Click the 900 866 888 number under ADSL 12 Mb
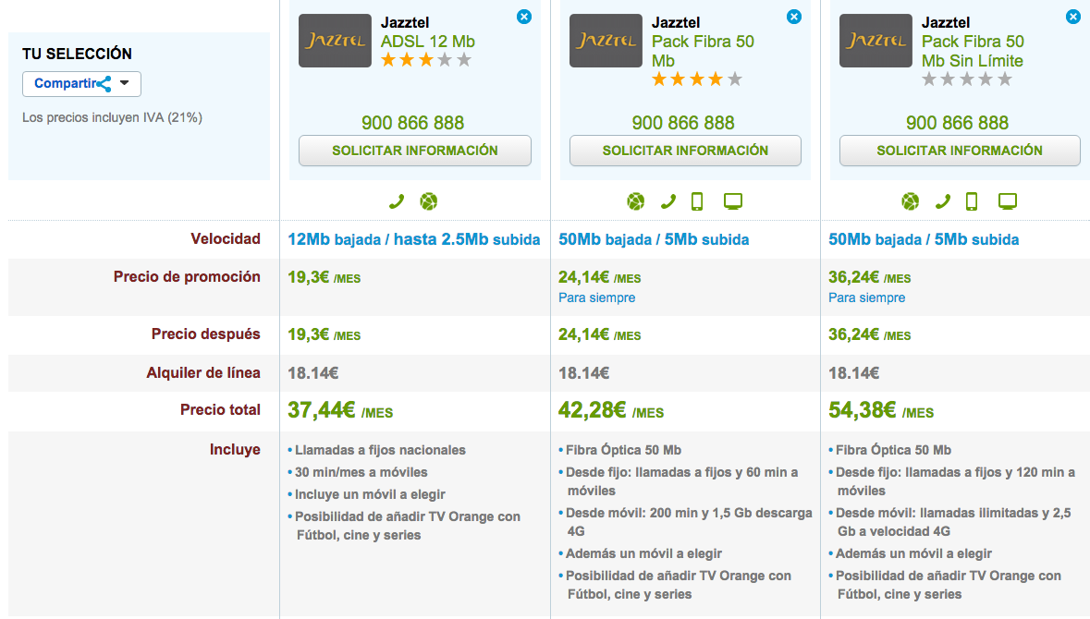1090x619 pixels. [413, 123]
